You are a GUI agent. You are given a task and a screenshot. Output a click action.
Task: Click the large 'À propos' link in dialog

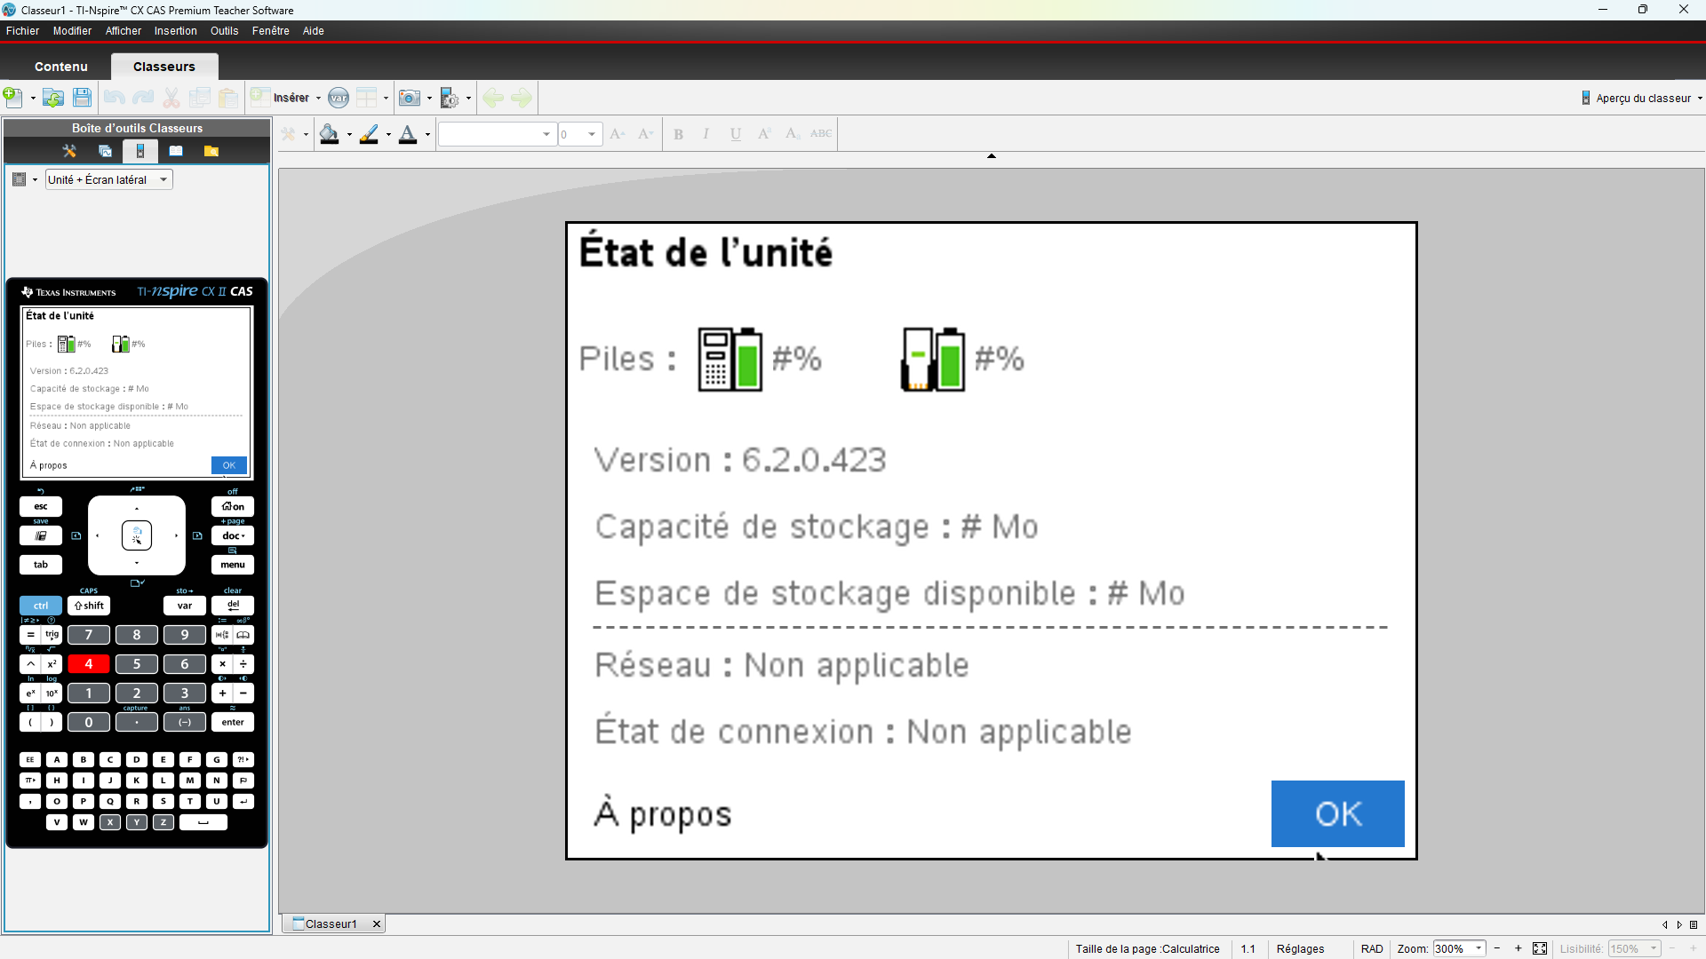coord(663,813)
